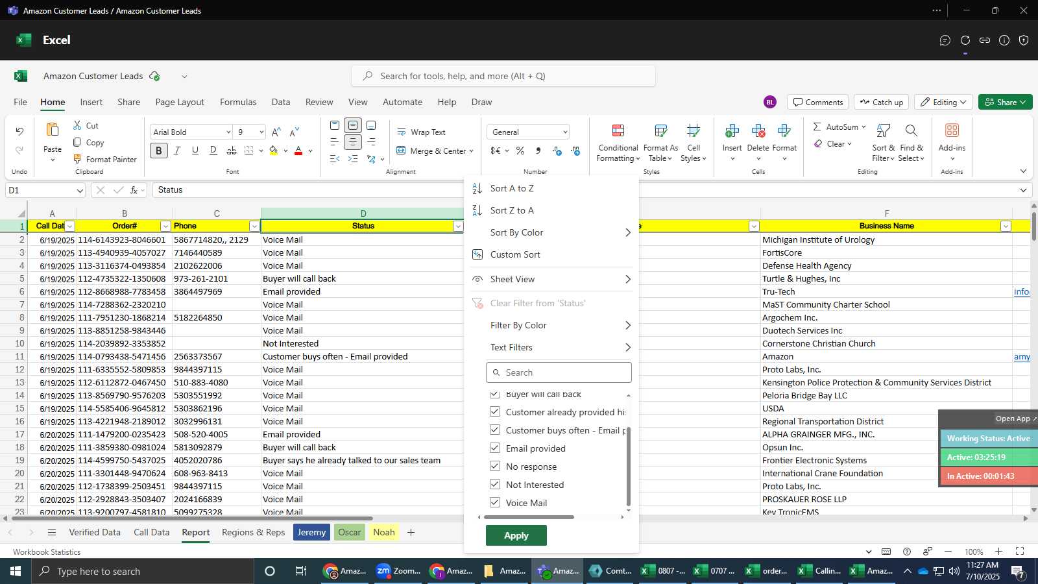Toggle Bold formatting button
The image size is (1038, 584).
(158, 151)
